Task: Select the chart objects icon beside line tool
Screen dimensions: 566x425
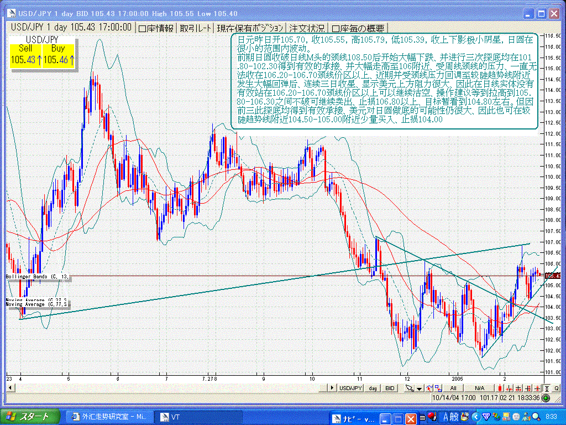Action: click(x=438, y=388)
